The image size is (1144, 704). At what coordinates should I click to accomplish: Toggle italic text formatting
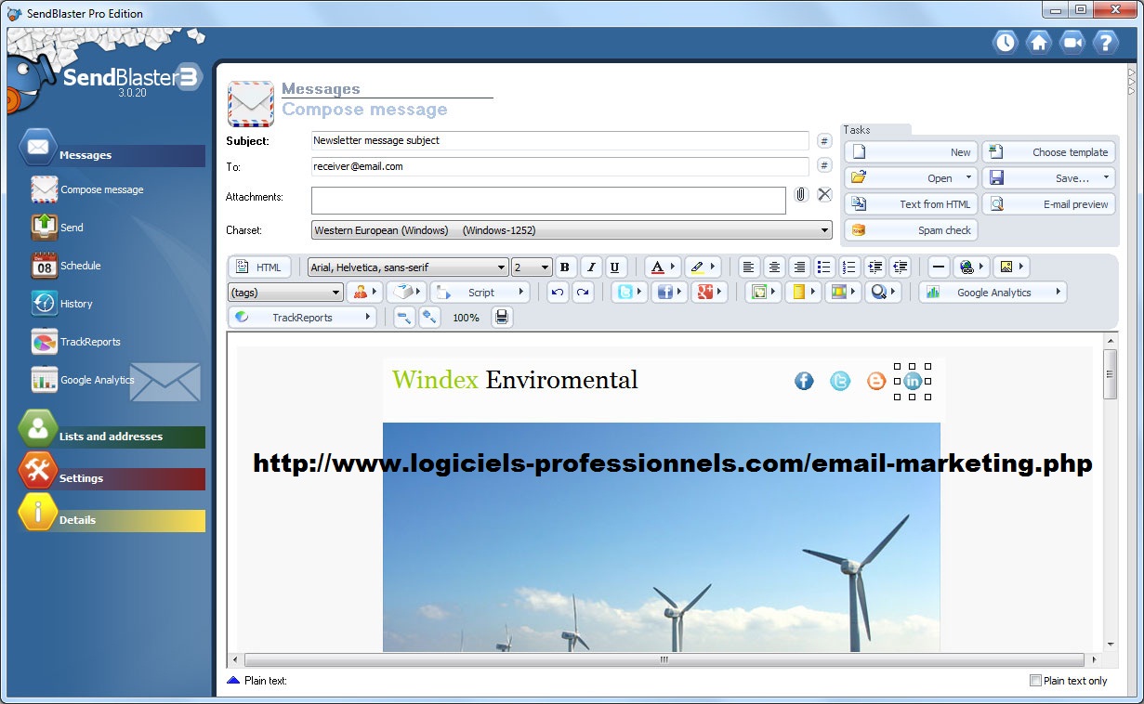click(x=589, y=267)
